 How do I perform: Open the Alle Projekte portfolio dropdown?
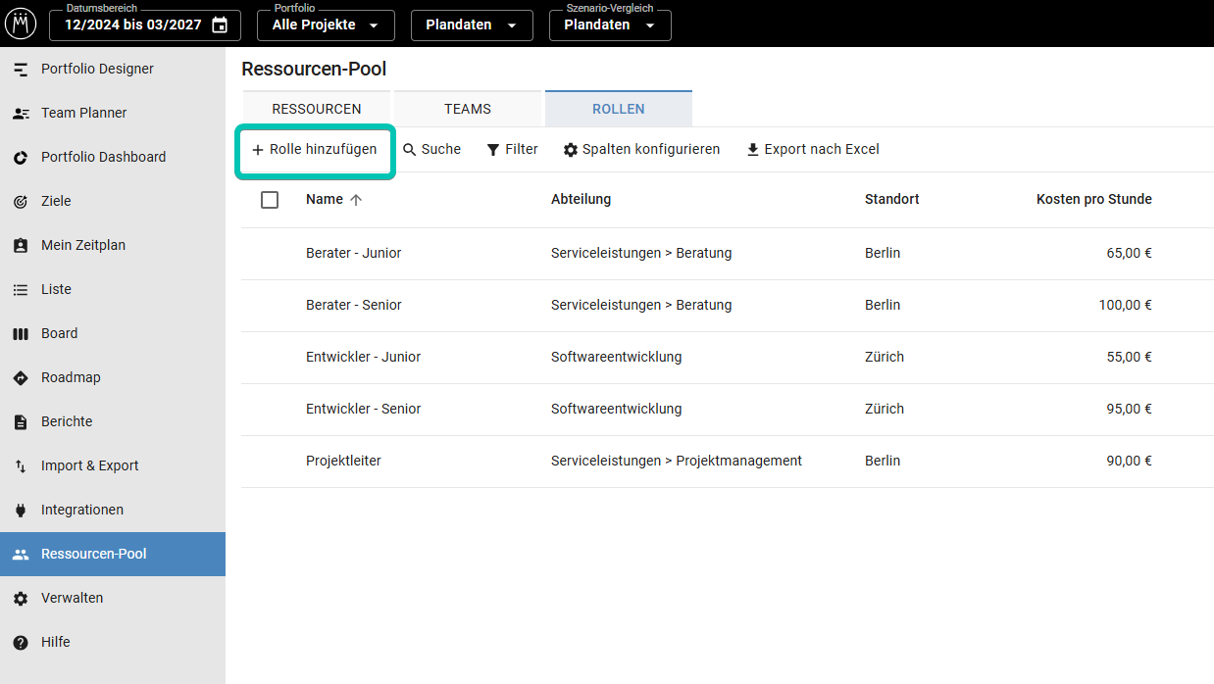click(326, 24)
